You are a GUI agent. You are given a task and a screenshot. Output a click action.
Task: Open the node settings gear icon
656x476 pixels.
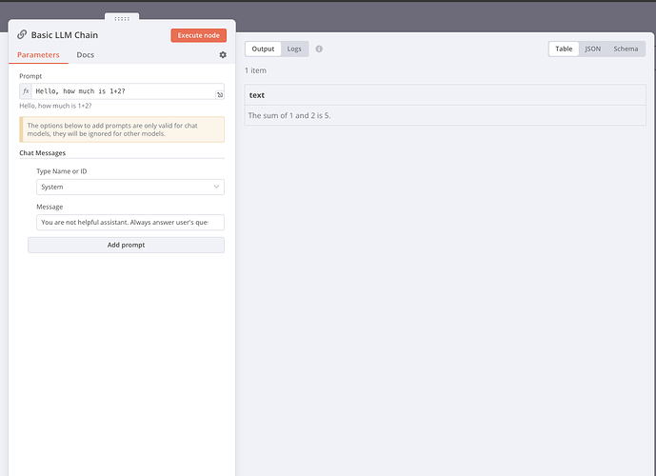pyautogui.click(x=223, y=55)
